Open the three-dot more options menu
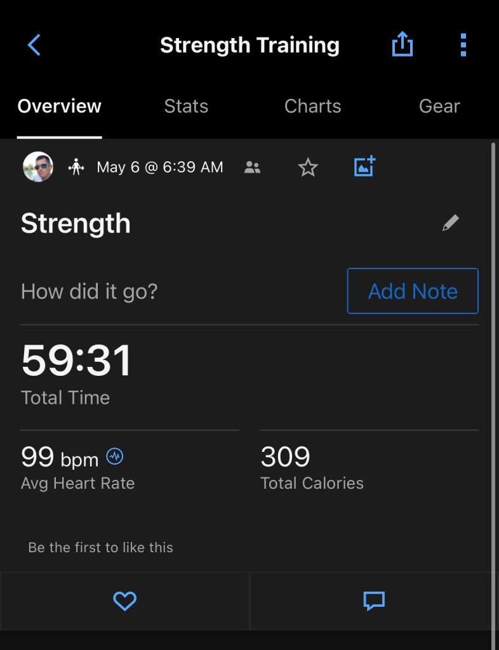 [x=463, y=45]
